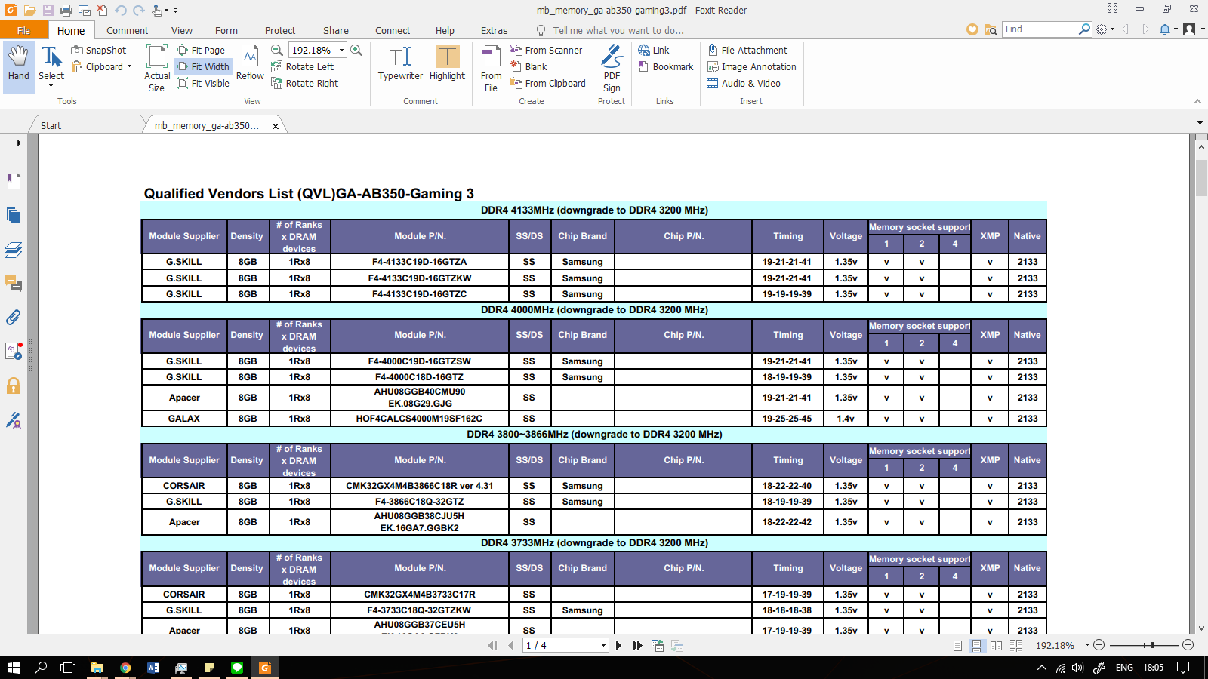
Task: Switch to the View ribbon tab
Action: (182, 30)
